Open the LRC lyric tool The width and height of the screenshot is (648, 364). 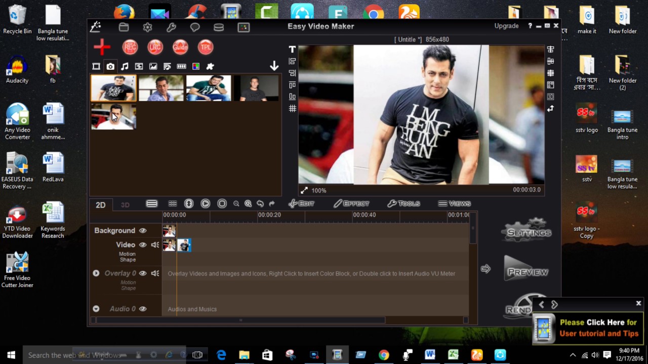[x=155, y=47]
